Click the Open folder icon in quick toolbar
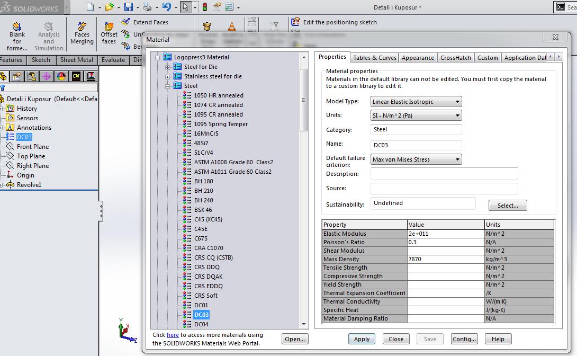Screen dimensions: 577x356 109,7
